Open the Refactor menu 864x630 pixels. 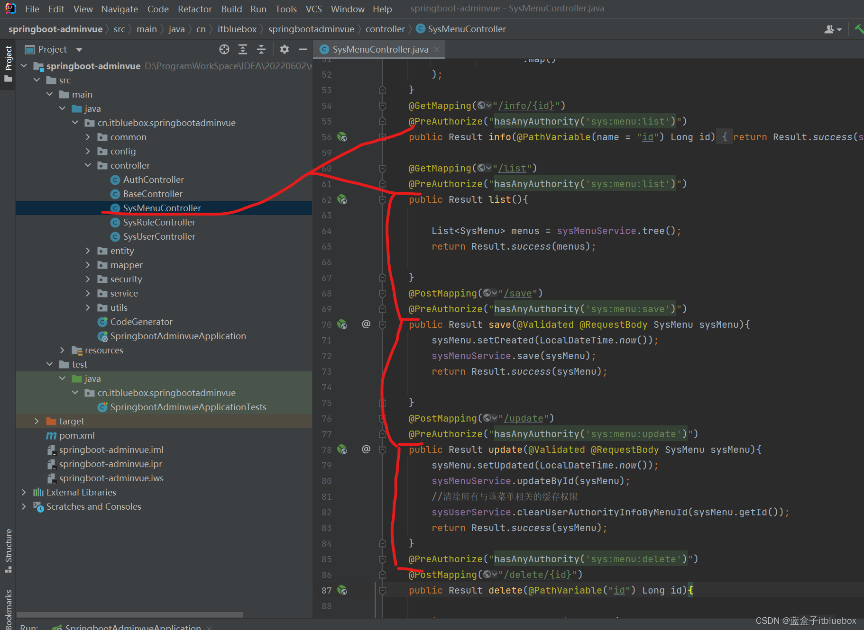click(194, 9)
